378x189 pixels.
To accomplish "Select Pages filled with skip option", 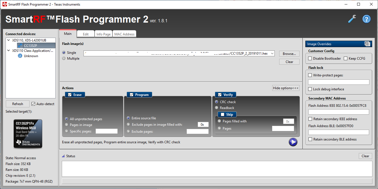I will point(219,121).
